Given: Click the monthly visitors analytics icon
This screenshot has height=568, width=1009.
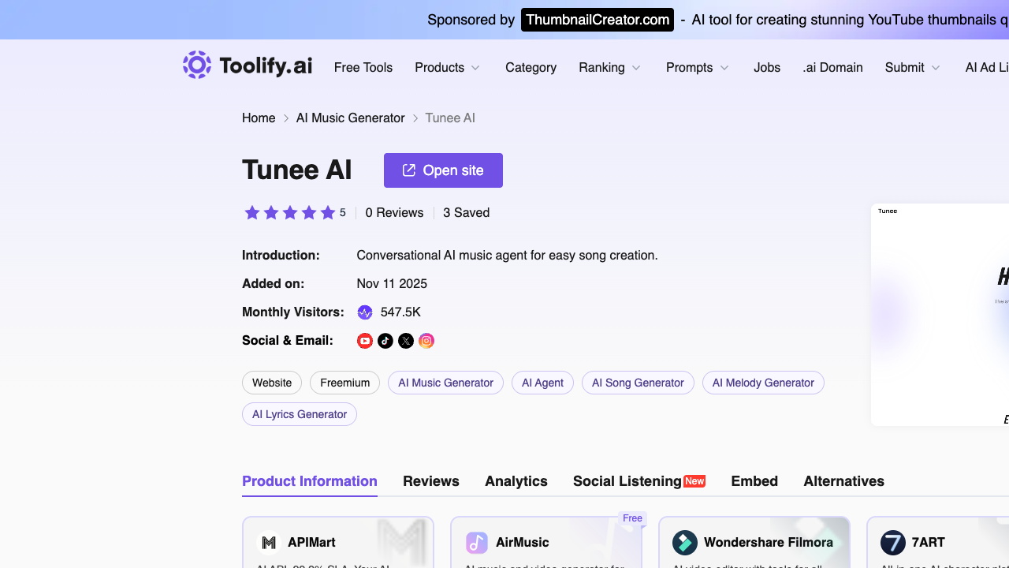Looking at the screenshot, I should (365, 312).
